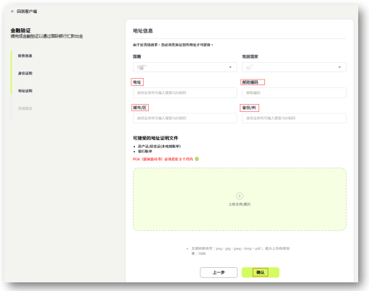Click the 上一步 button
This screenshot has width=369, height=291.
[x=219, y=272]
